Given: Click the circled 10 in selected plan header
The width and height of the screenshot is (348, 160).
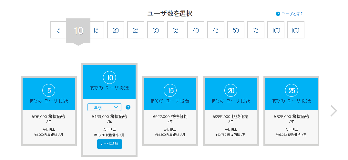Looking at the screenshot, I should [x=110, y=78].
